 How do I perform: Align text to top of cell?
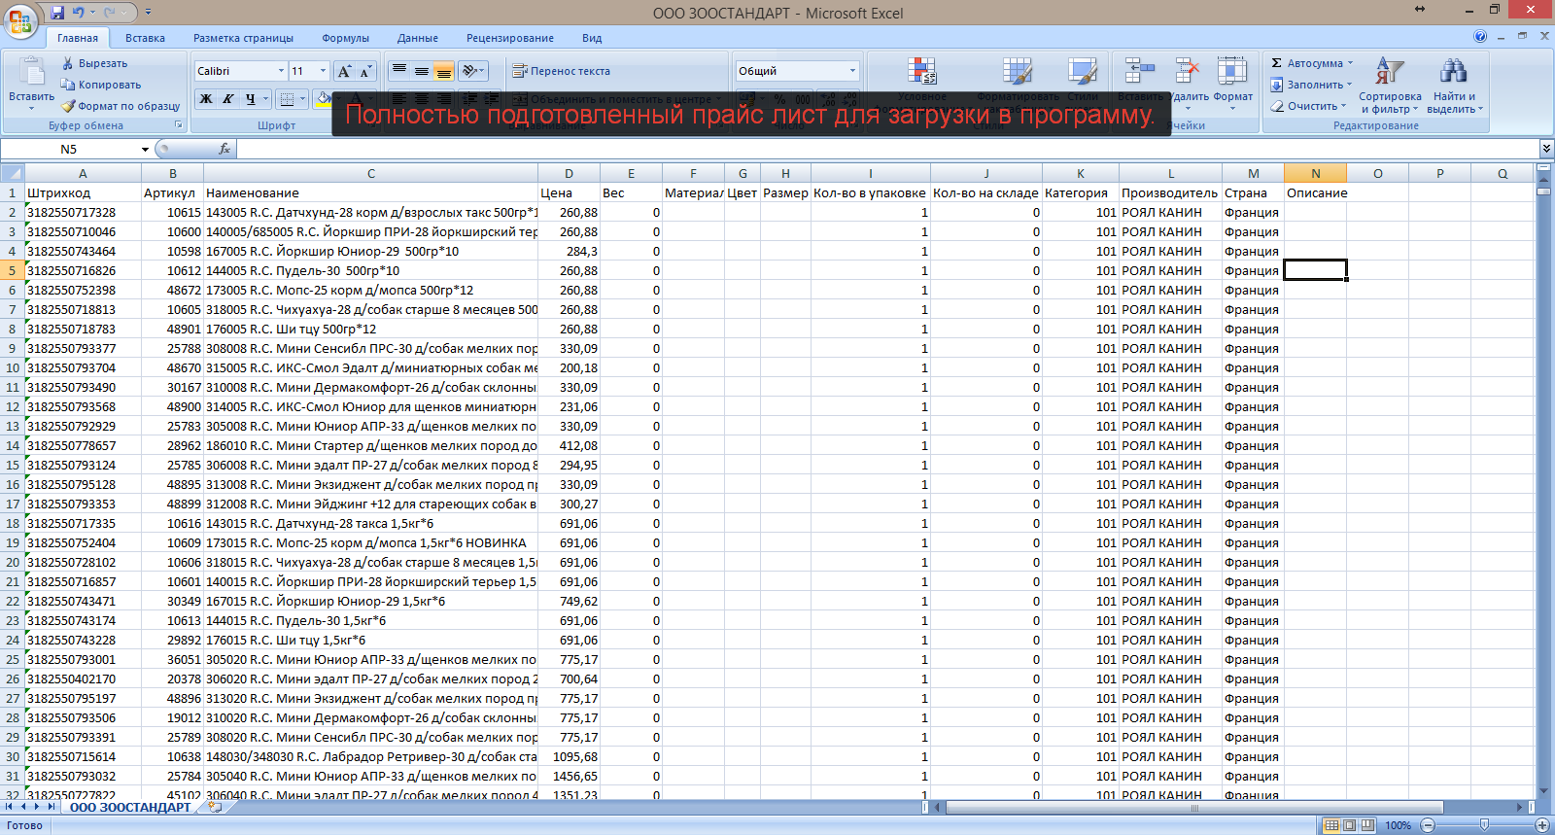[x=399, y=71]
